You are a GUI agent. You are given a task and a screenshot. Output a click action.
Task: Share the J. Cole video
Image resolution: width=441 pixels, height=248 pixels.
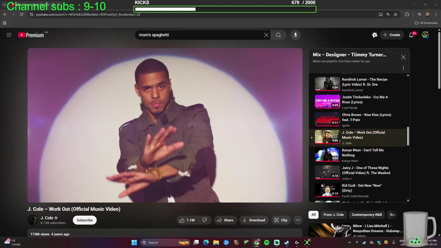point(225,220)
